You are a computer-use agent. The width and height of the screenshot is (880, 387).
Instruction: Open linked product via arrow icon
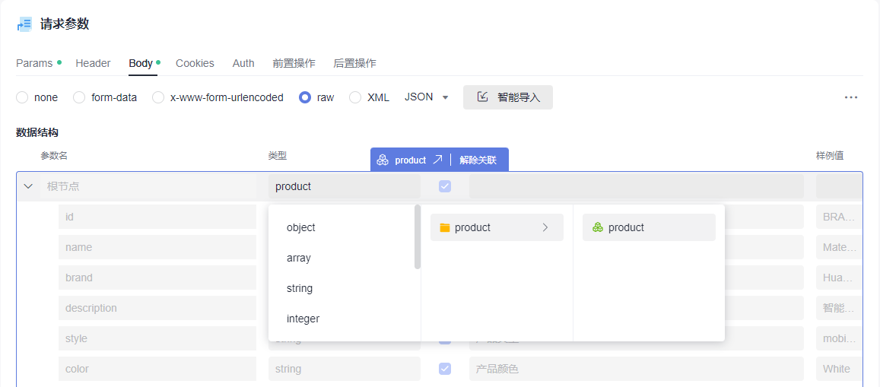pos(437,160)
